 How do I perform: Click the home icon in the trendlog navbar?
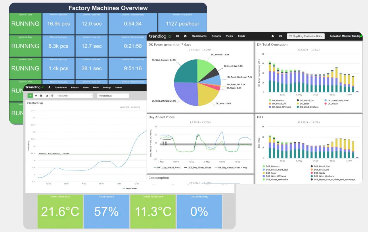[x=185, y=36]
